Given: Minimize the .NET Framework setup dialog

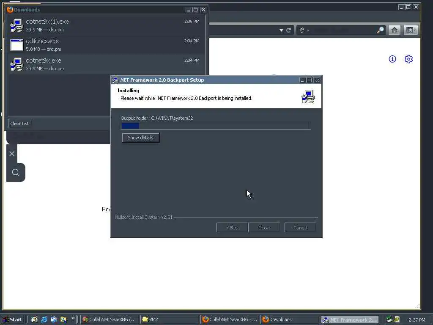Looking at the screenshot, I should coord(302,80).
